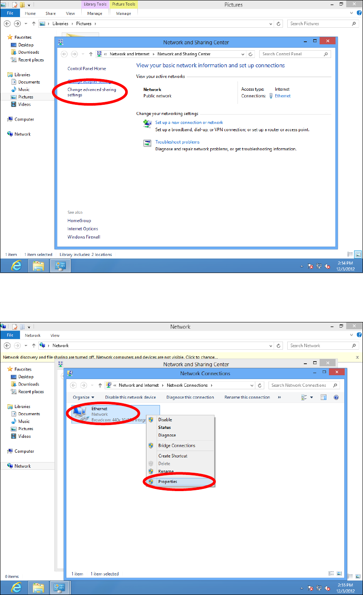
Task: Click the Search Pictures box
Action: coord(323,24)
